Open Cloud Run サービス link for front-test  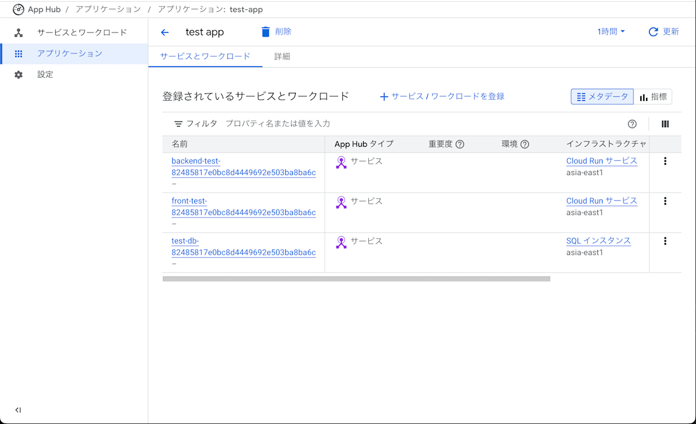click(x=601, y=201)
